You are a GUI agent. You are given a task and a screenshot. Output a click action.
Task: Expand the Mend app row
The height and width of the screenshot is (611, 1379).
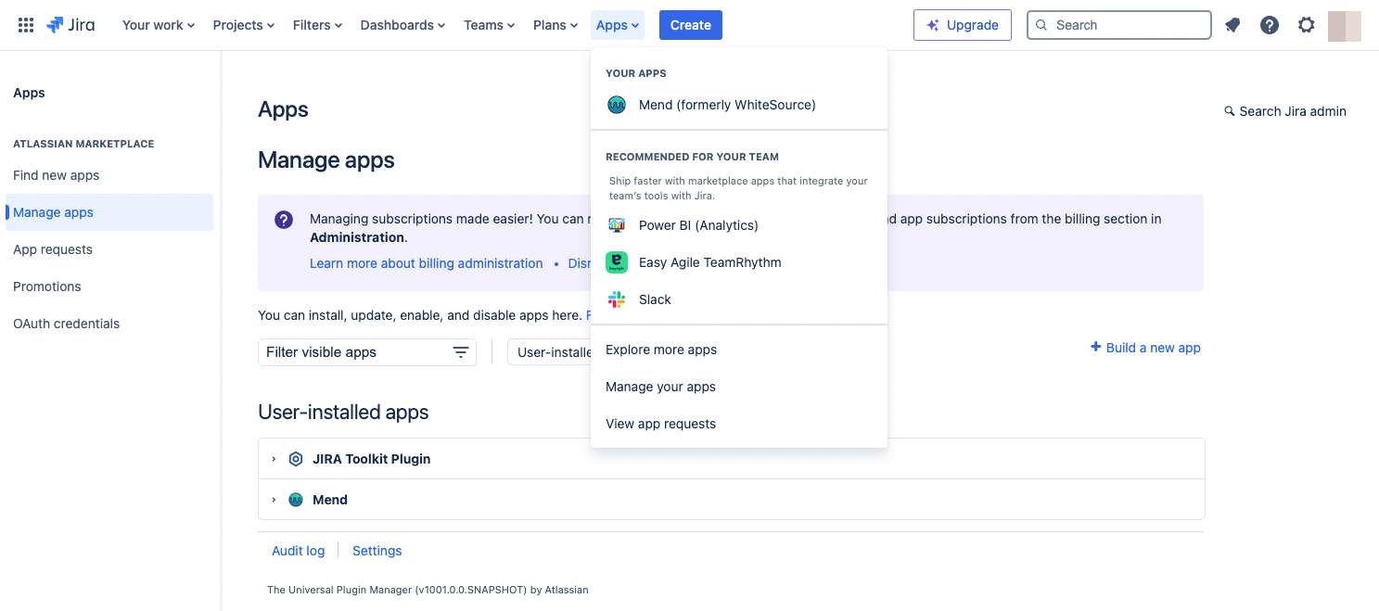point(273,499)
